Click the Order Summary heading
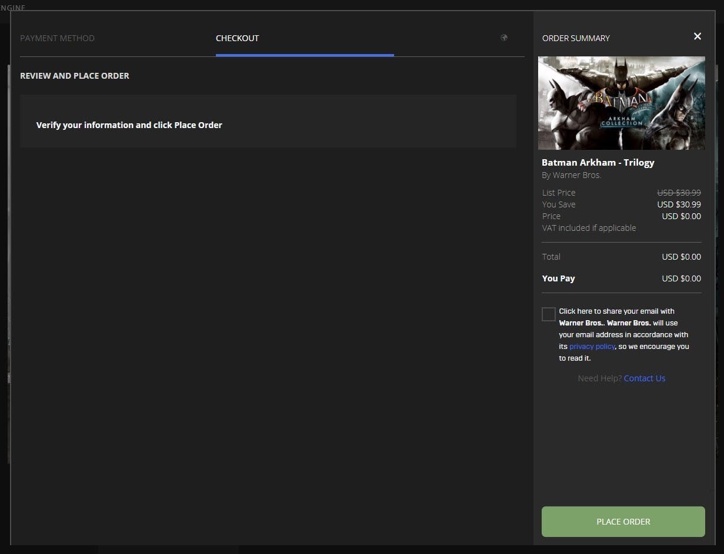The height and width of the screenshot is (554, 724). [575, 38]
